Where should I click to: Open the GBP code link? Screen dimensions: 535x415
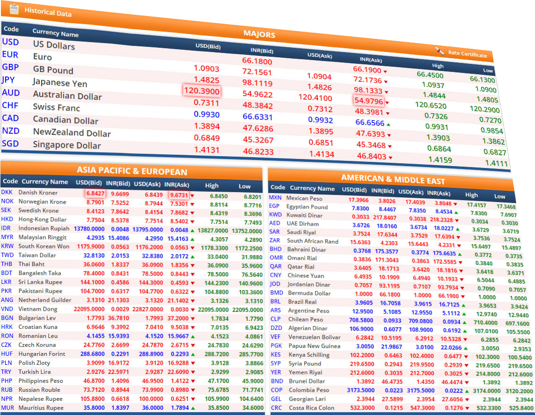pos(10,67)
